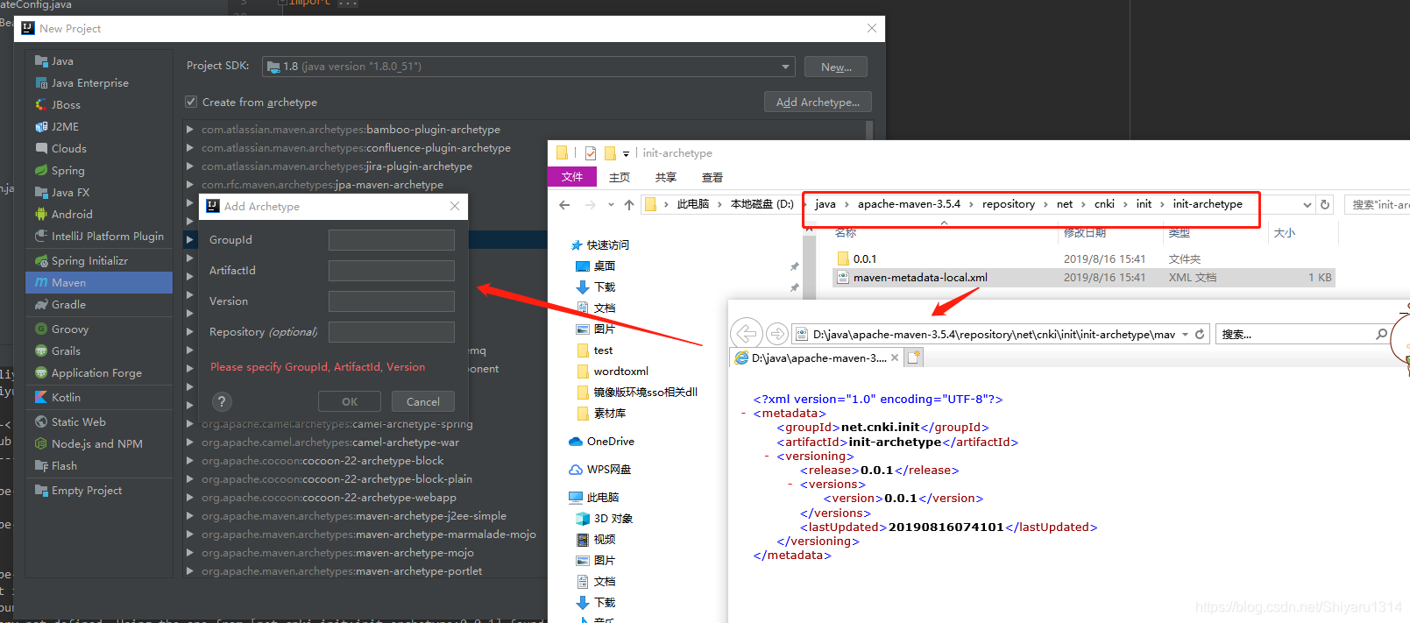The width and height of the screenshot is (1410, 623).
Task: Select Java project type icon
Action: tap(41, 61)
